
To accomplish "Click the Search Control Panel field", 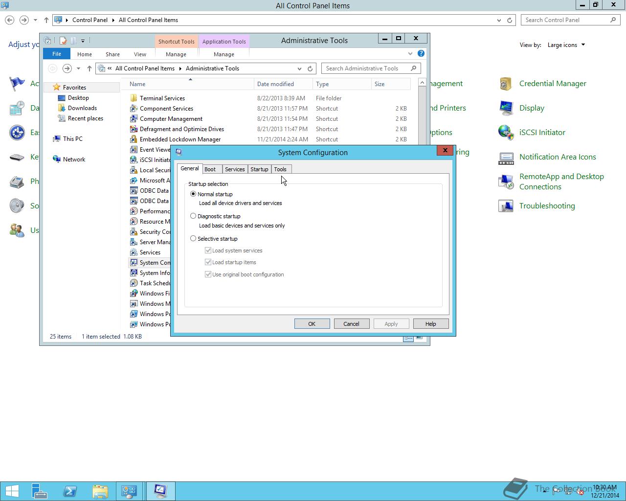I will 571,20.
